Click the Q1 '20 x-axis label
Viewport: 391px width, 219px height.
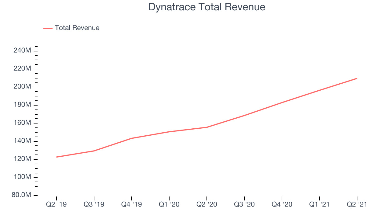169,204
